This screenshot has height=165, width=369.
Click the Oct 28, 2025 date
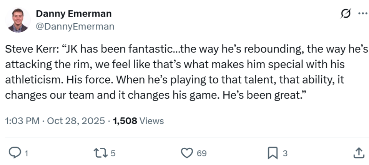point(76,121)
